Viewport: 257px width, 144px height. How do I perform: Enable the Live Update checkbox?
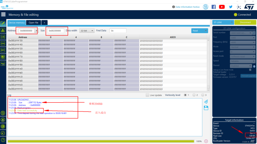tap(147, 95)
